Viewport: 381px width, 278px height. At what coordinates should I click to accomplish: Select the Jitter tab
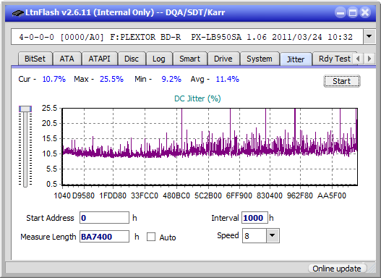click(296, 59)
